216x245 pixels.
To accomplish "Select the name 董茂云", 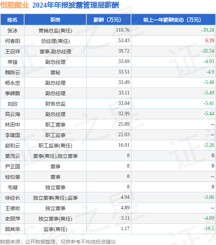I will 13,156.
